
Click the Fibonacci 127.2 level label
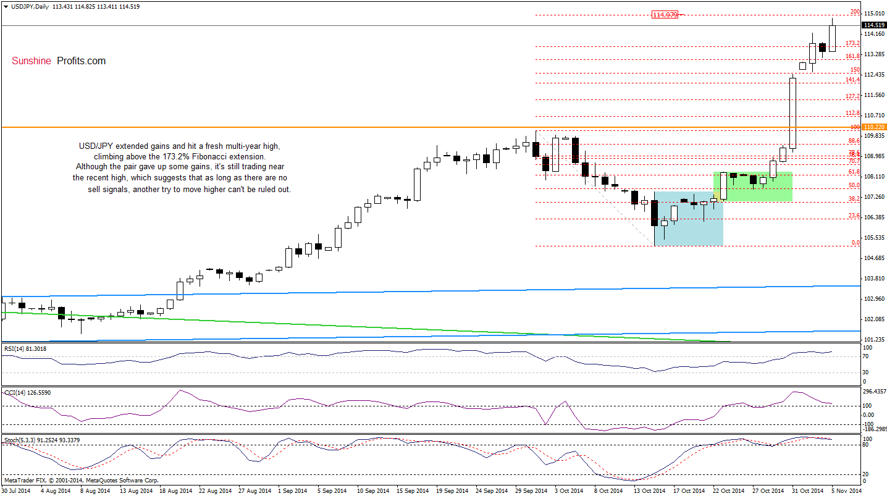click(x=852, y=96)
